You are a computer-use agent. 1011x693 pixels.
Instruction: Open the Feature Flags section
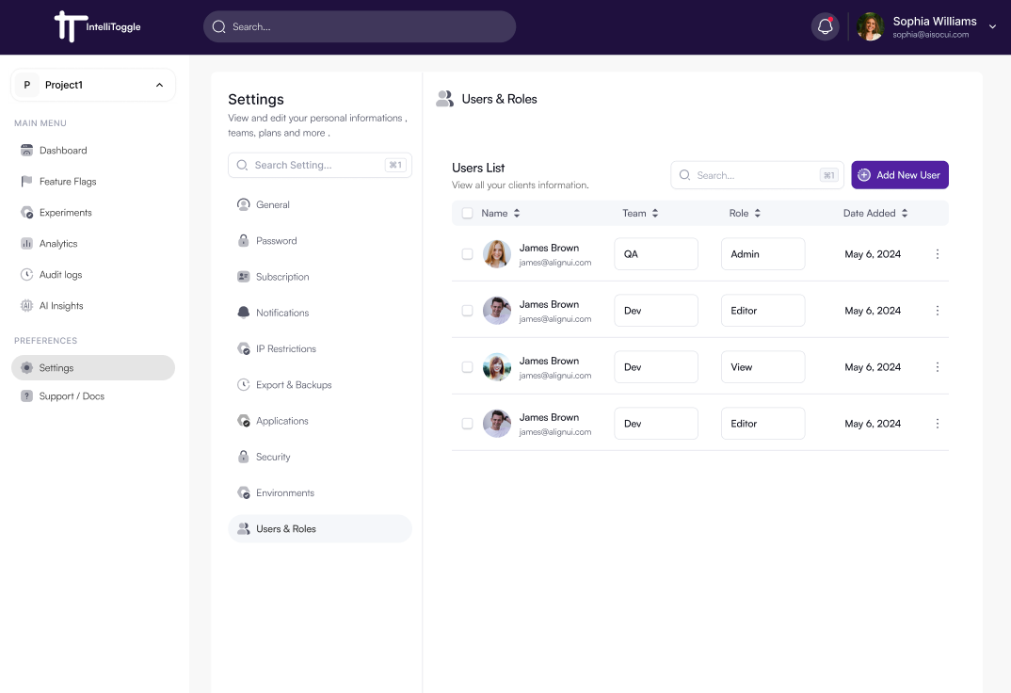[67, 181]
